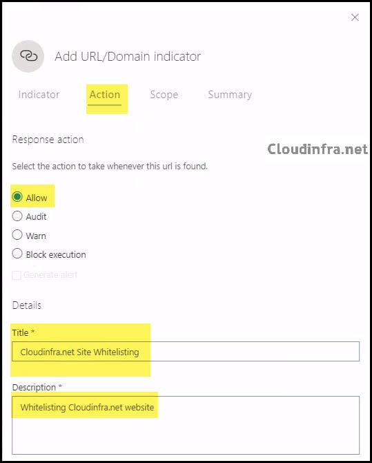This screenshot has width=372, height=463.
Task: Choose Block execution response action
Action: [x=17, y=254]
